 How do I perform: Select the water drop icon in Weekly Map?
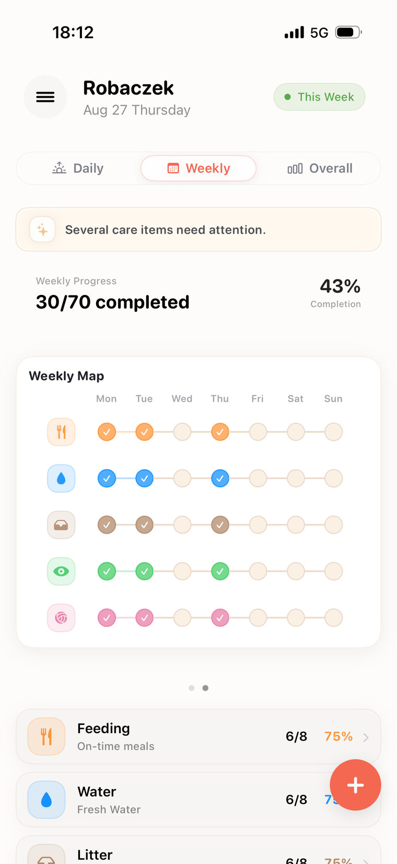pos(61,479)
